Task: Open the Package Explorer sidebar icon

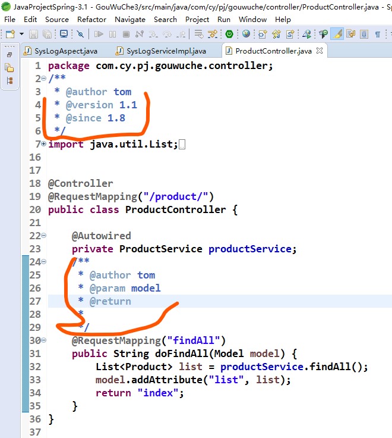Action: (9, 68)
